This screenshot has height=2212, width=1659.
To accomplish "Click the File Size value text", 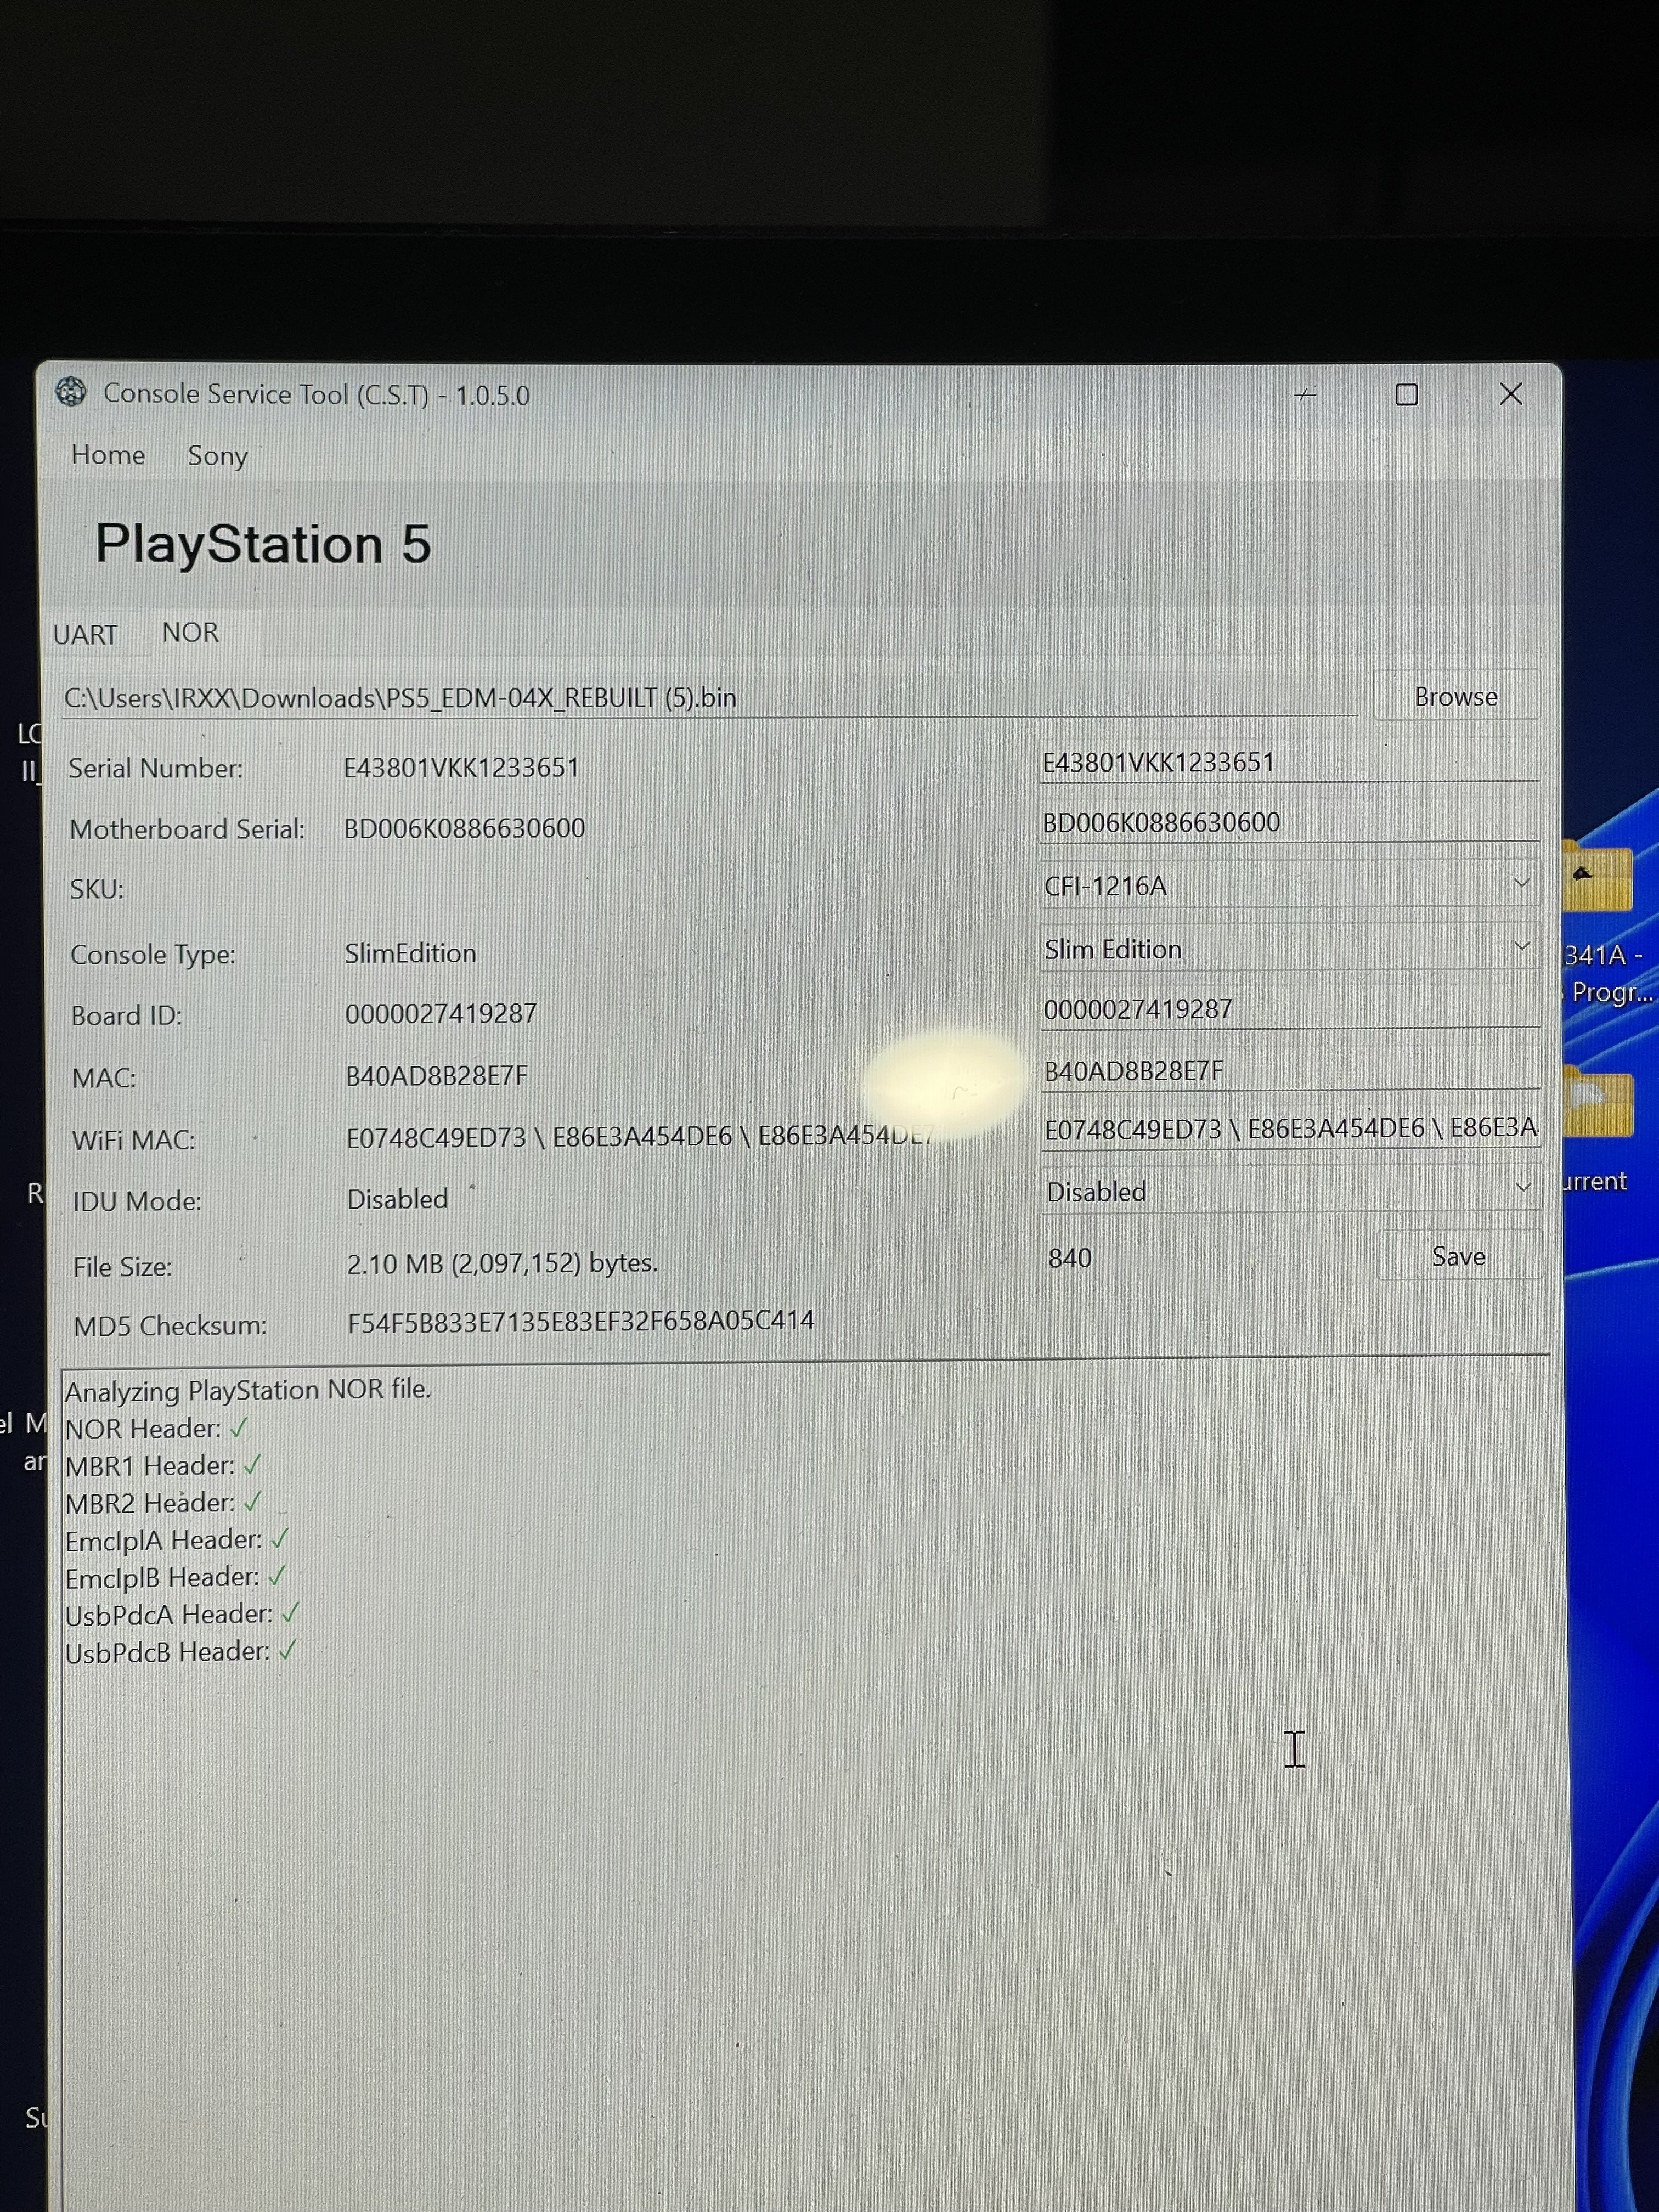I will (x=502, y=1263).
